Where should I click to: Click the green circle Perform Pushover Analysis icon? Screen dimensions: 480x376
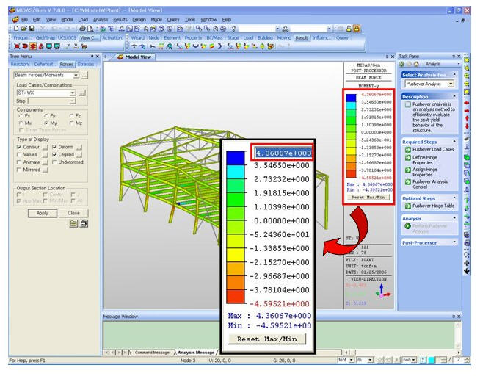tap(407, 226)
